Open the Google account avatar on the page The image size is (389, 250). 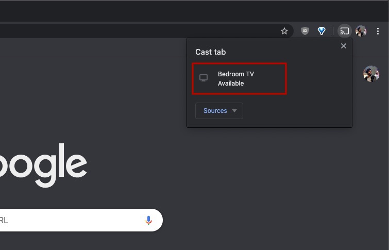371,74
